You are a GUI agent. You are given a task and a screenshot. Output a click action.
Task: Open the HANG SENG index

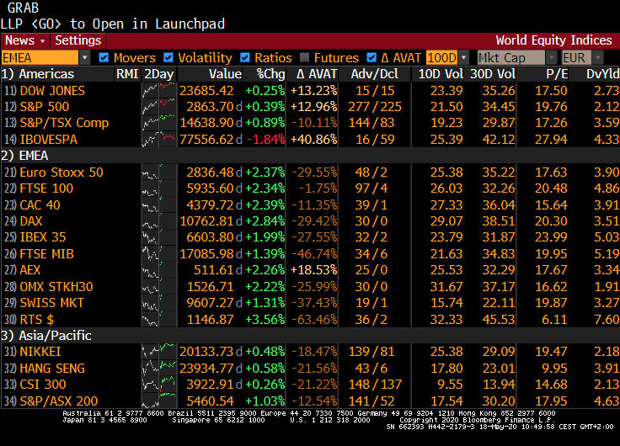pyautogui.click(x=52, y=369)
